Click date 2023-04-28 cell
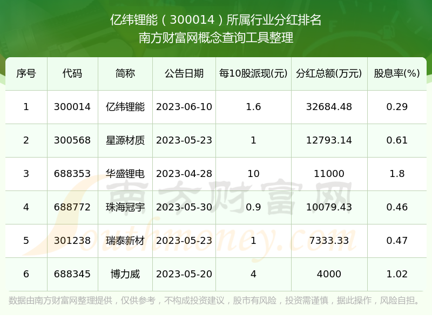The width and height of the screenshot is (432, 327). 184,174
